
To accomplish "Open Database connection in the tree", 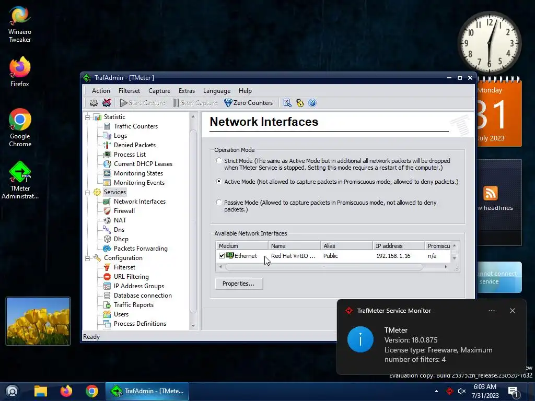I will tap(143, 296).
